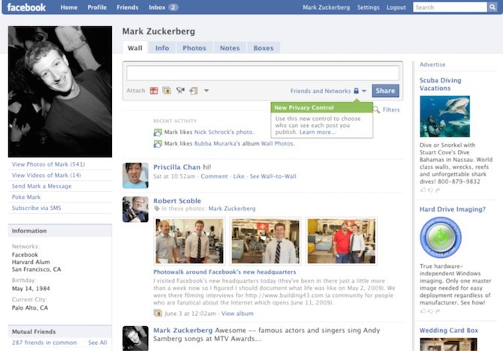
Task: Click the icon beside Bubba Murarka's album activity
Action: point(158,144)
